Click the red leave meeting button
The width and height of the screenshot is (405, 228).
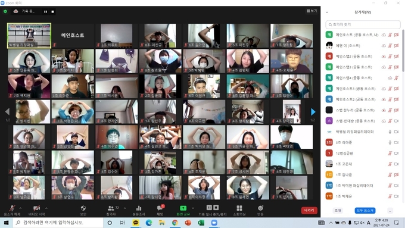tap(309, 211)
